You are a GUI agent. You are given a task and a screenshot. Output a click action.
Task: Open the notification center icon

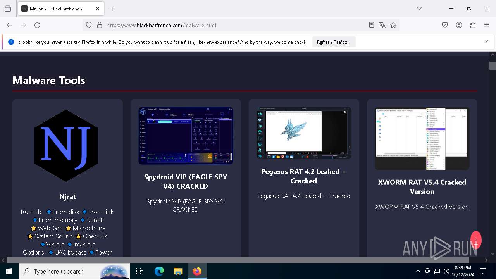[483, 271]
